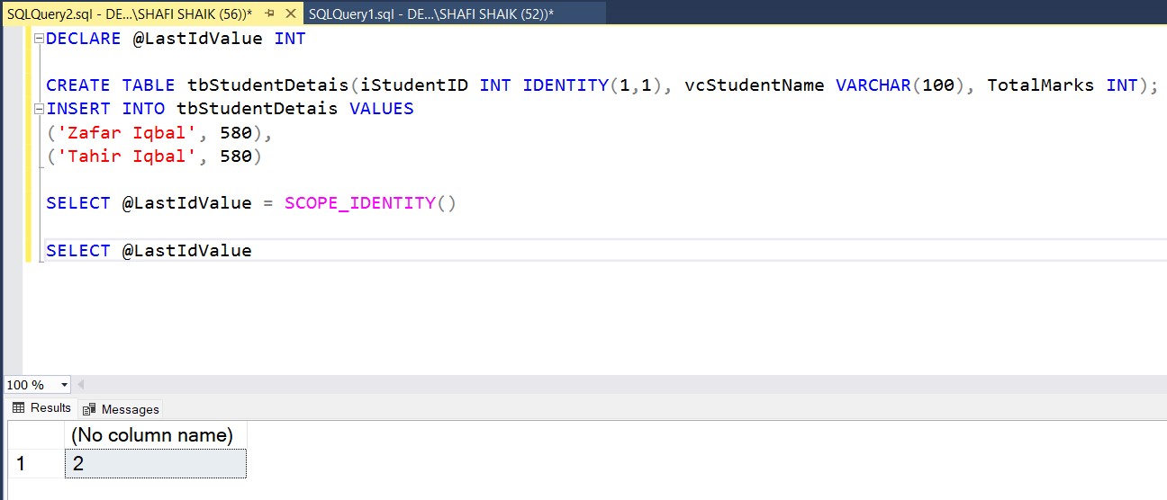The width and height of the screenshot is (1167, 500).
Task: Click the CREATE keyword
Action: pyautogui.click(x=77, y=85)
